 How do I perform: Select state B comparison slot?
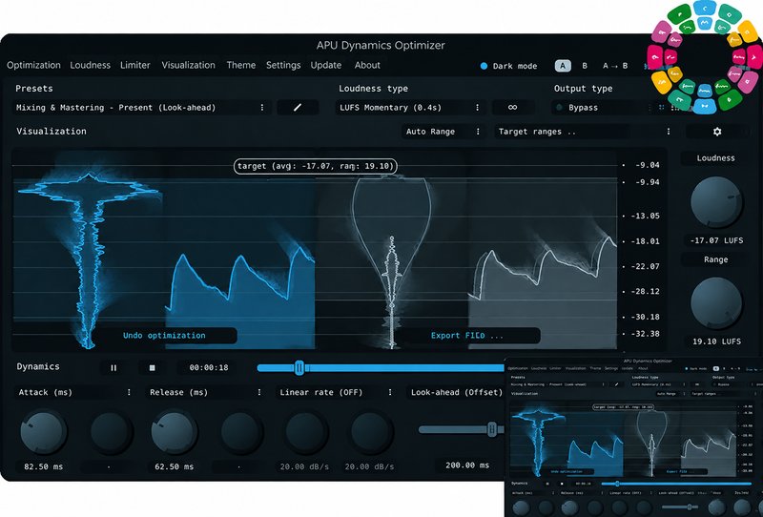[585, 66]
